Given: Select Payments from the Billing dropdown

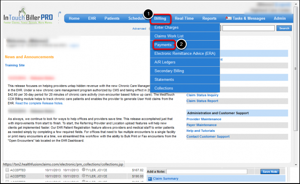Looking at the screenshot, I should pyautogui.click(x=163, y=45).
